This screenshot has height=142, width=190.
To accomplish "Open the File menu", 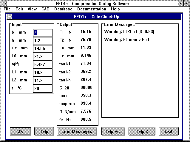I will tap(7, 9).
